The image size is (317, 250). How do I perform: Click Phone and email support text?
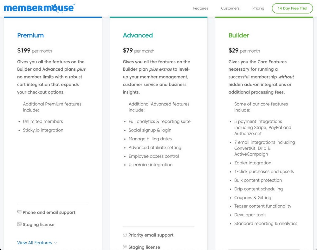click(x=49, y=212)
